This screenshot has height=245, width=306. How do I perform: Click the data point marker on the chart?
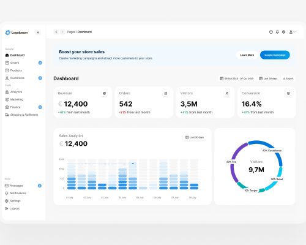tap(133, 164)
